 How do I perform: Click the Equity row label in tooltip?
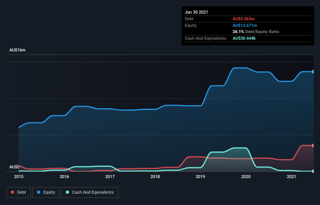[191, 25]
